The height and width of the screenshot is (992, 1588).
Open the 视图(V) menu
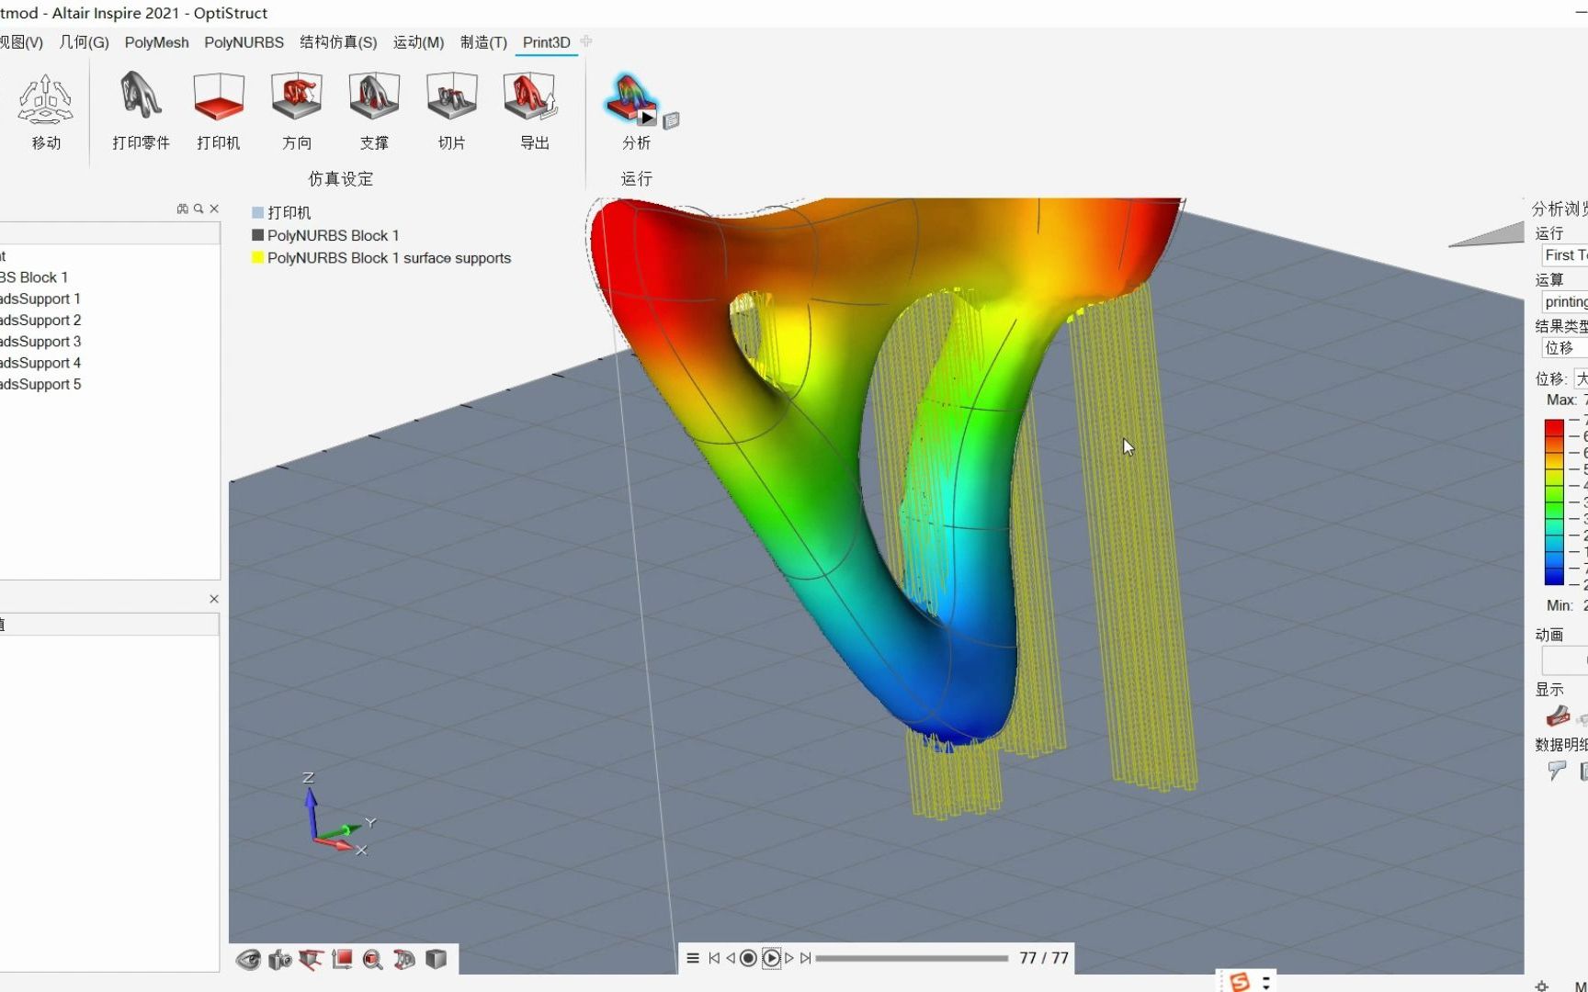point(20,42)
